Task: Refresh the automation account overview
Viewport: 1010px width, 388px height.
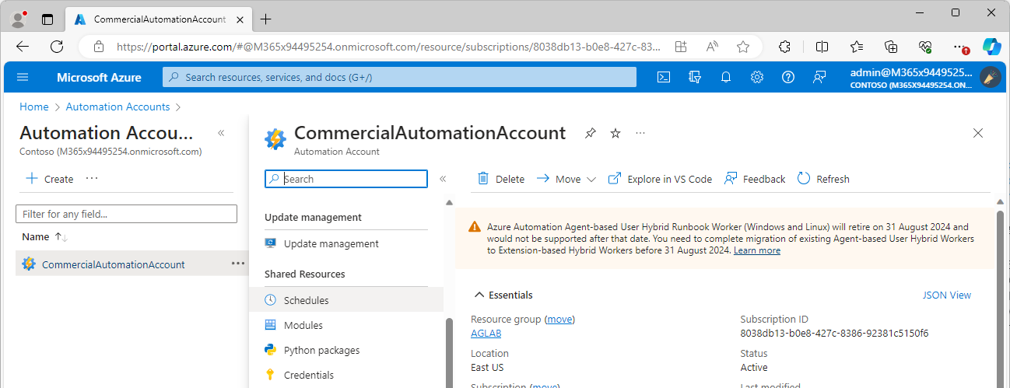Action: (823, 179)
